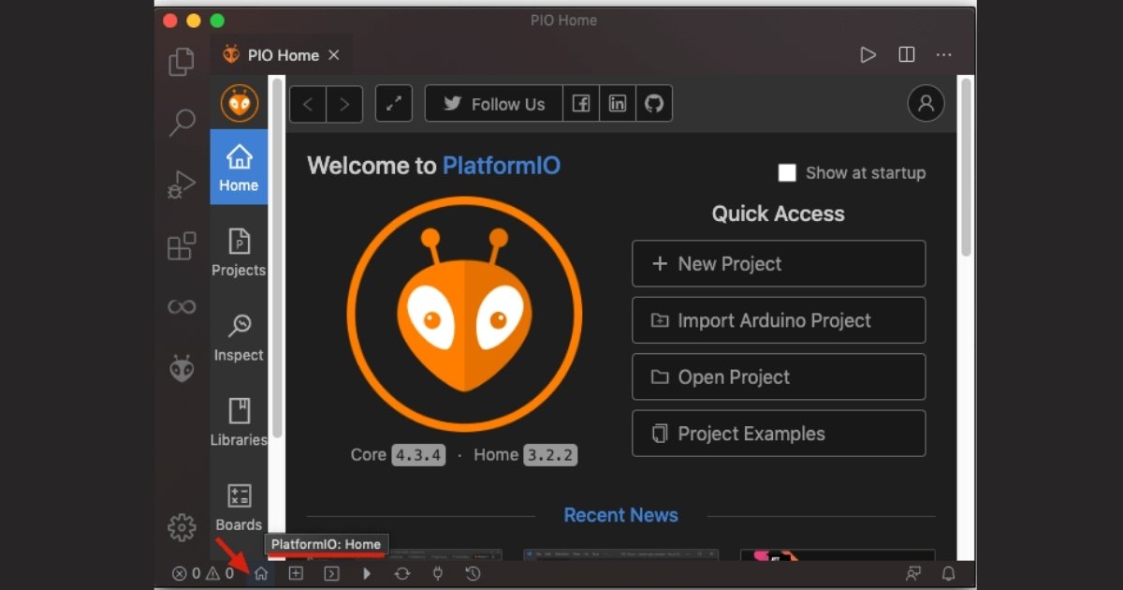Click the large PlatformIO alien logo
This screenshot has height=590, width=1123.
coord(464,313)
